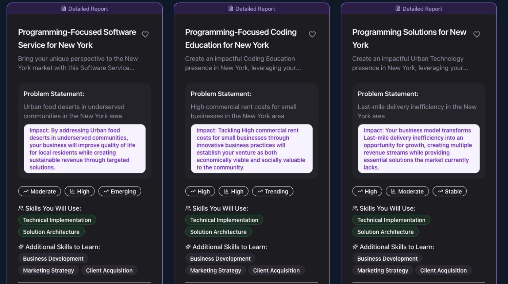Screen dimensions: 508x284
Task: Select Business Development tag in third card
Action: point(387,259)
